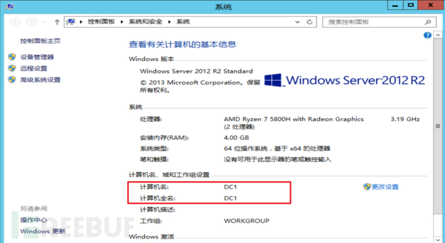Open 控制面板 breadcrumb
Image resolution: width=445 pixels, height=243 pixels.
point(101,21)
